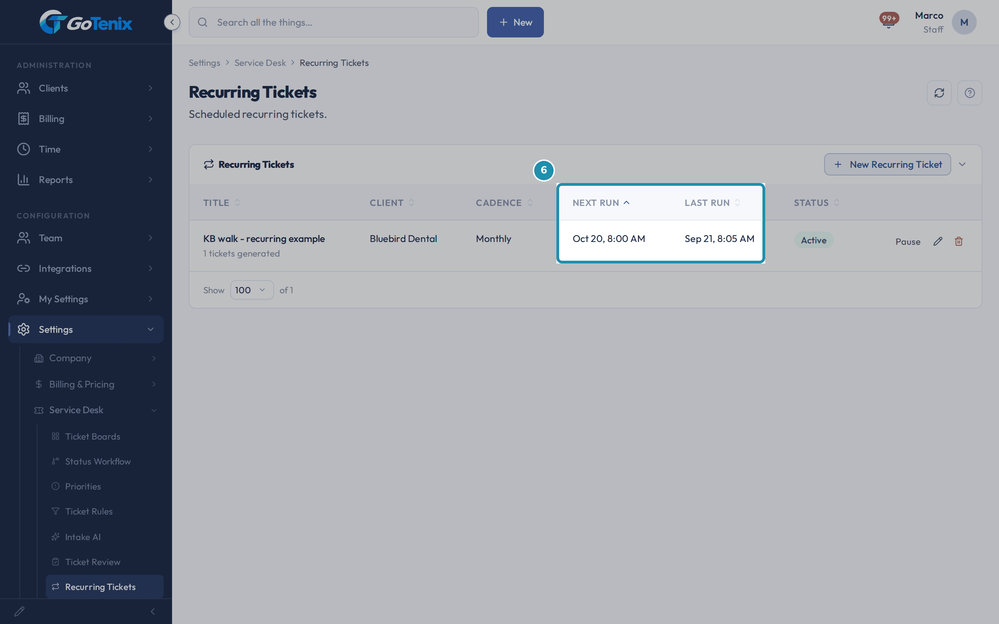Screen dimensions: 999x624
Task: Sort table by Last Run column
Action: (712, 203)
